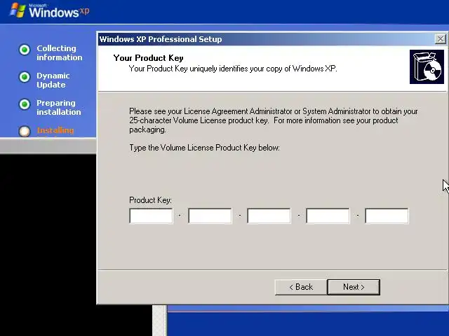Image resolution: width=449 pixels, height=336 pixels.
Task: Select the 'Collecting information' step text
Action: pos(59,53)
